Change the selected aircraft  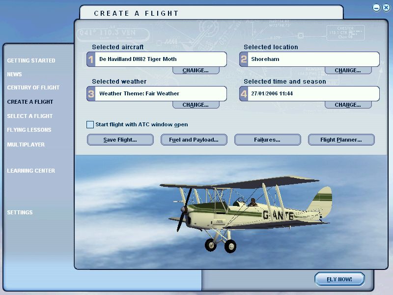tap(196, 70)
